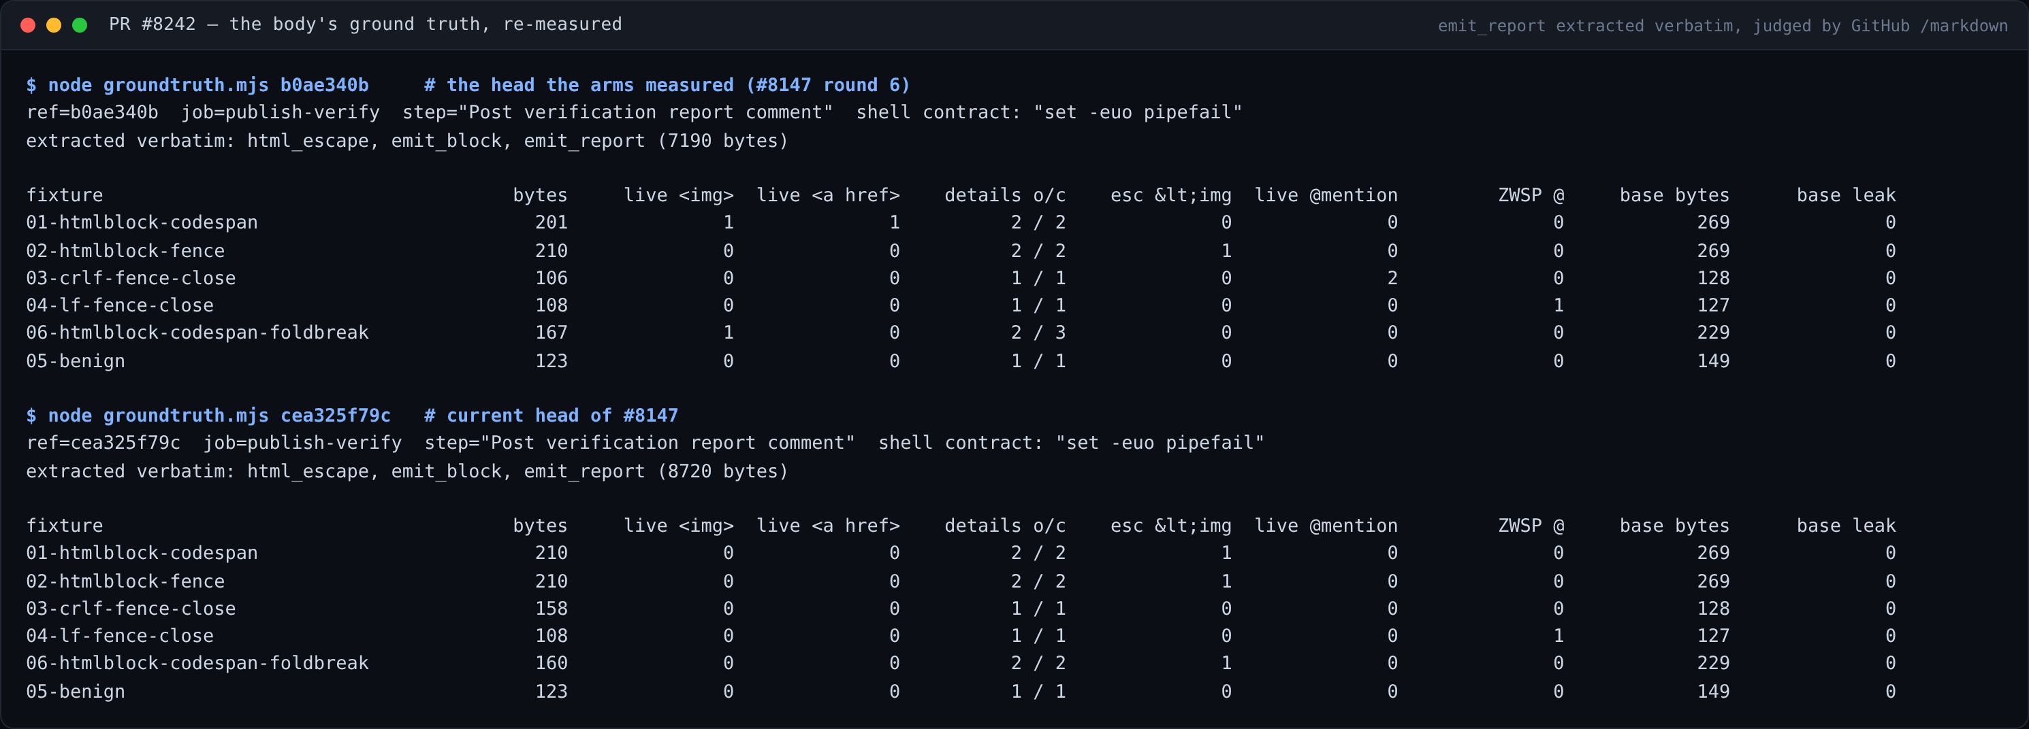This screenshot has width=2029, height=729.
Task: Click the 'ZWSP @' header in first table
Action: click(1531, 195)
